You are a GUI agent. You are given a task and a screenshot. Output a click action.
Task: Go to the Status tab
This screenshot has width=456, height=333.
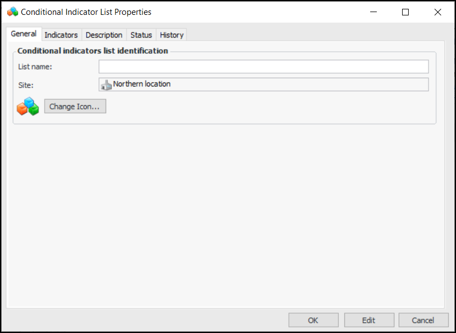[x=141, y=35]
